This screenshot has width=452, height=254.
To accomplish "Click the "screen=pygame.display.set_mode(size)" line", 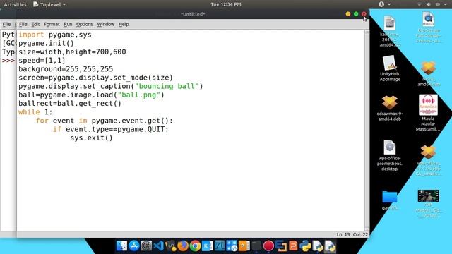I will click(x=96, y=78).
